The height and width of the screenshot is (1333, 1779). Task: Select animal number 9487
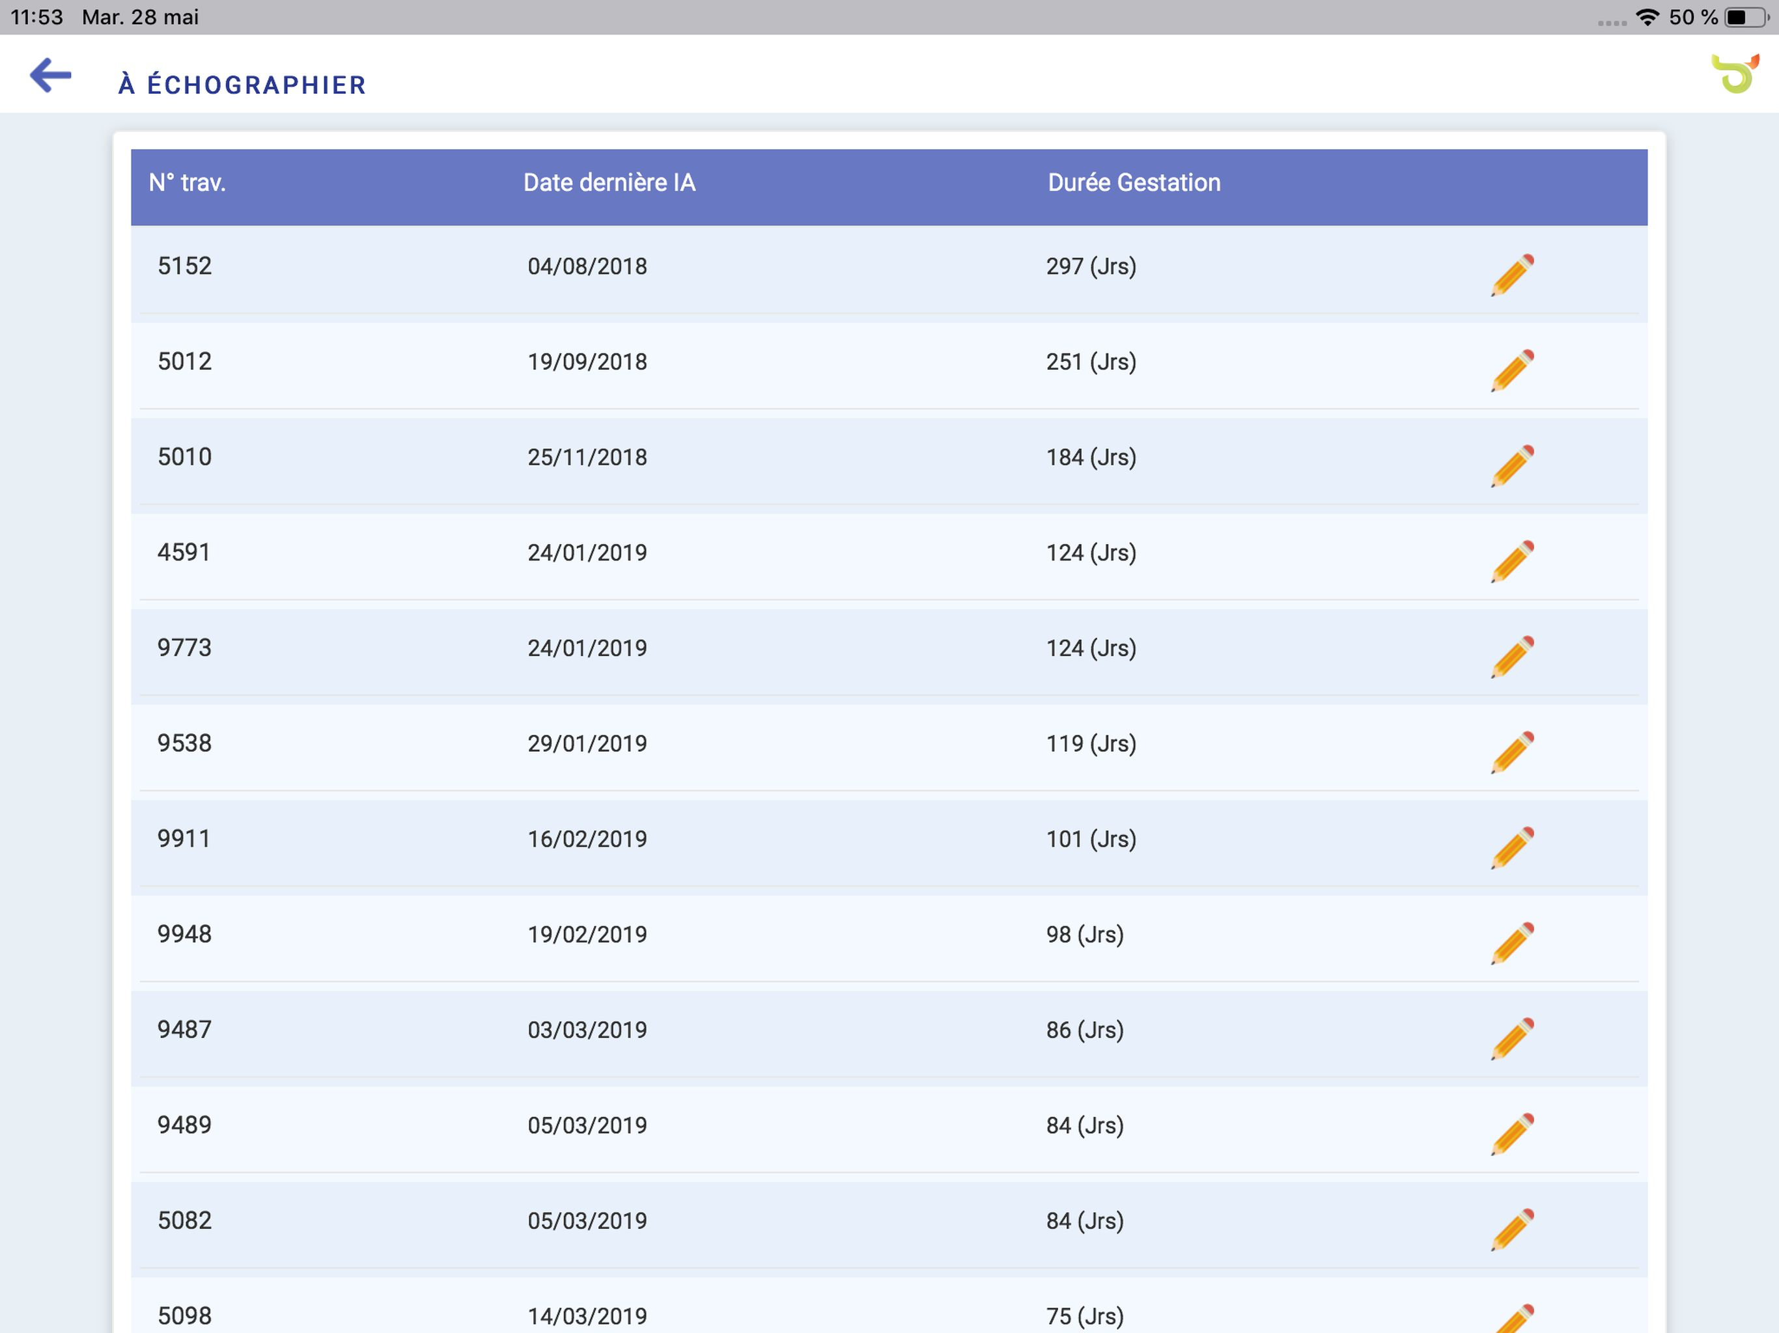(x=185, y=1030)
